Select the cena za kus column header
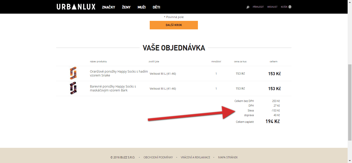The width and height of the screenshot is (352, 163). (240, 62)
